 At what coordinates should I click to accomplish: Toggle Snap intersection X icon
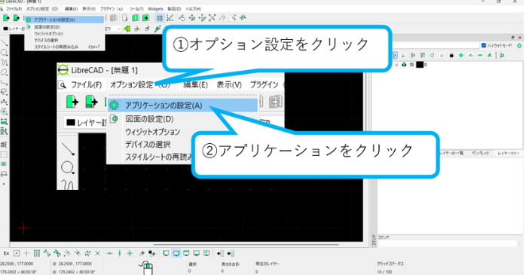click(x=98, y=254)
